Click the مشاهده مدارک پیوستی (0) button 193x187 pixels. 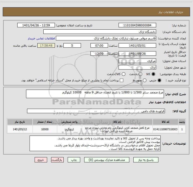tap(107, 160)
